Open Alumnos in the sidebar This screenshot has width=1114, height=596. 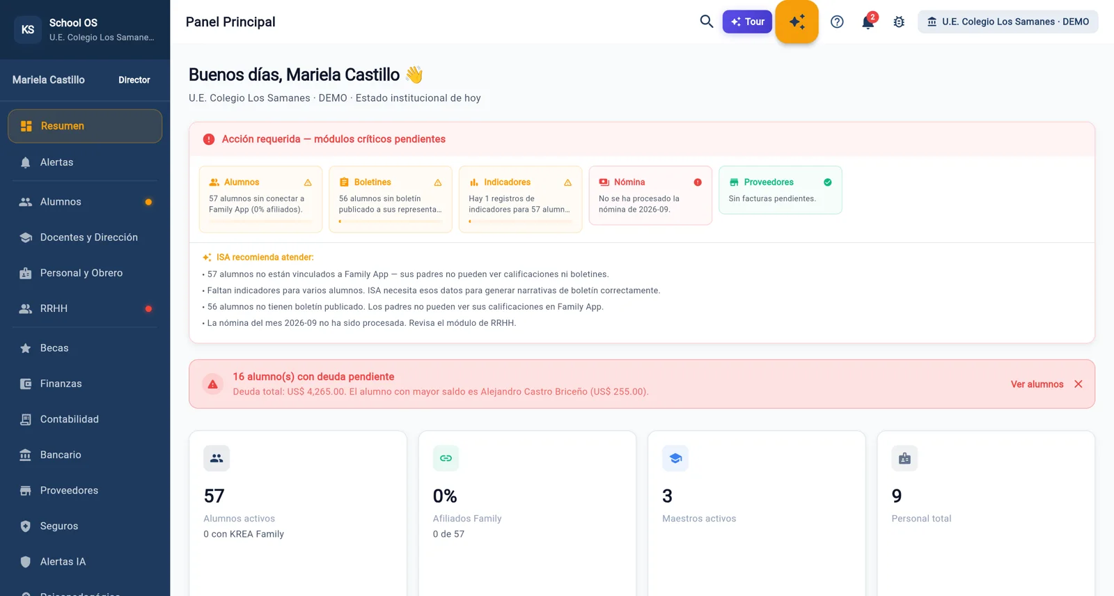(x=85, y=202)
